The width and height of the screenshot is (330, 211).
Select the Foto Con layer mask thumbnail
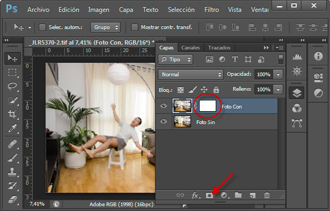pyautogui.click(x=208, y=106)
